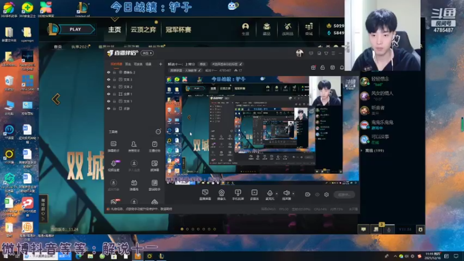Switch to the 云顶之弈 tab
The image size is (464, 261).
point(143,30)
